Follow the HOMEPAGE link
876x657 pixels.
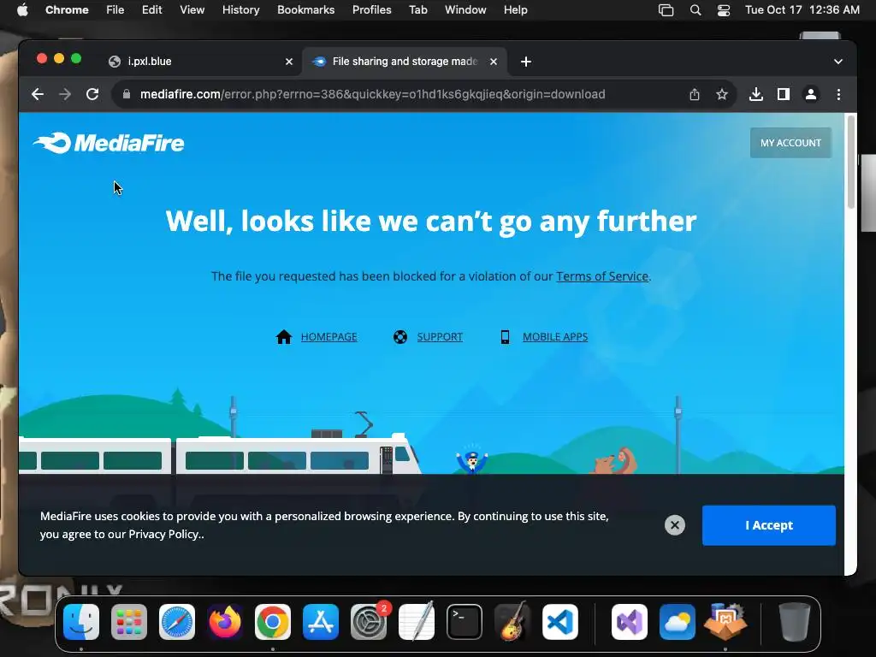(329, 337)
